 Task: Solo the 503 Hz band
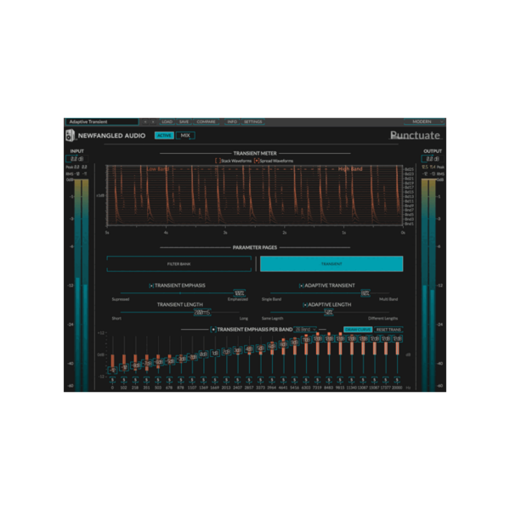(158, 380)
